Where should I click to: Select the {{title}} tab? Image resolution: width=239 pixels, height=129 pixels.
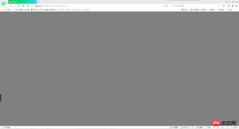tap(22, 2)
